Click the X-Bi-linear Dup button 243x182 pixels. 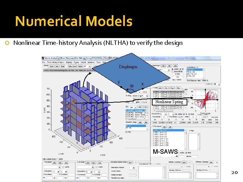[100, 163]
